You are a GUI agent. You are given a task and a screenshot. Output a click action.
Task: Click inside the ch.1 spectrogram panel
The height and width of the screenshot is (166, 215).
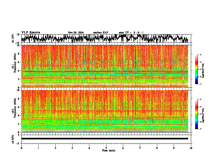[x=105, y=66]
